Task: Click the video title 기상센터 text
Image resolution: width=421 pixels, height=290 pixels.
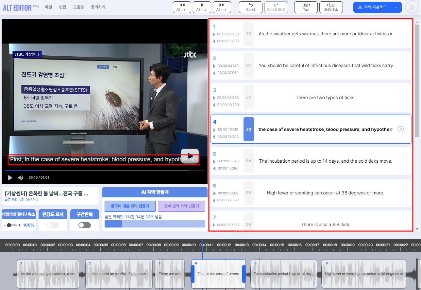Action: pyautogui.click(x=46, y=193)
